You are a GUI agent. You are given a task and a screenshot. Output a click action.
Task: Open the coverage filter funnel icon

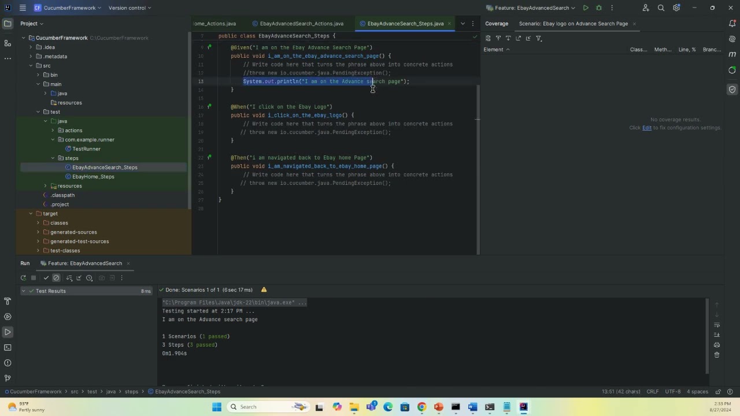coord(539,38)
